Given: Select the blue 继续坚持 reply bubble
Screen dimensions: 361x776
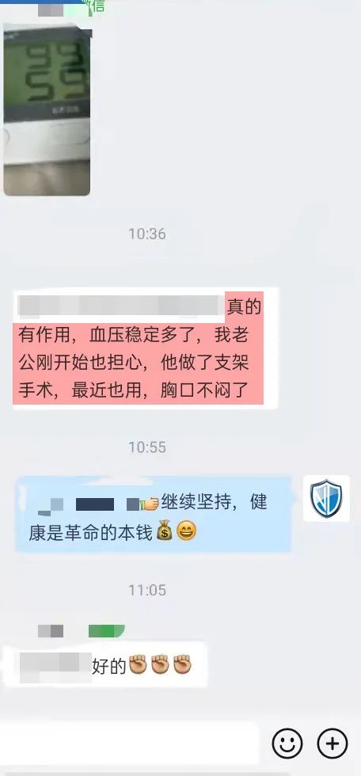Looking at the screenshot, I should pyautogui.click(x=154, y=515).
